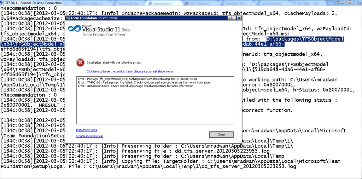Click the 'Preserving file : dd_tfs_server' log line
Viewport: 362px width, 179px height.
pos(135,151)
